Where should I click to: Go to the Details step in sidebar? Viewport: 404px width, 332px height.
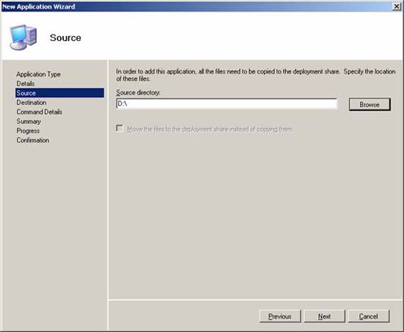(25, 84)
